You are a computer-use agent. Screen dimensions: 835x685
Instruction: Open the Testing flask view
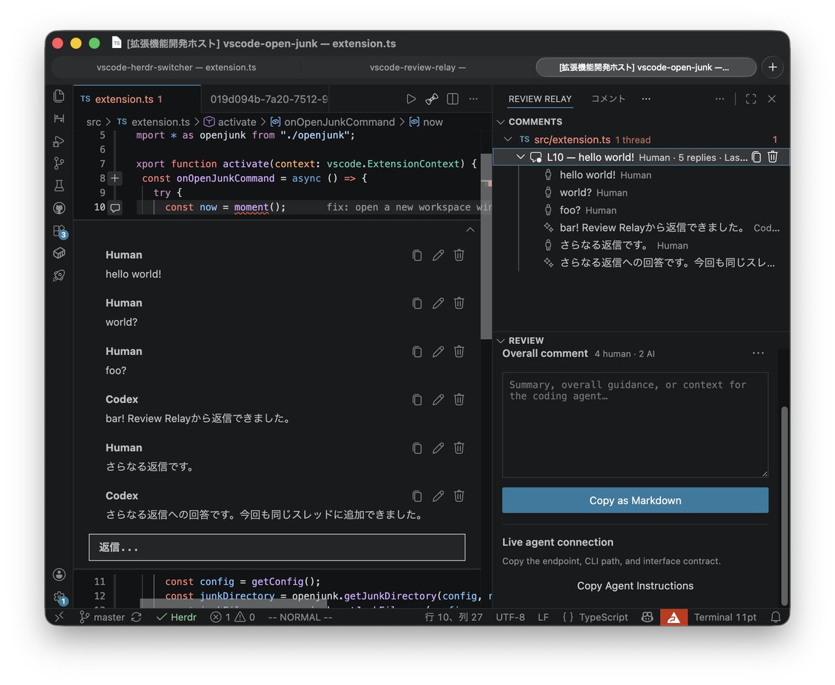point(59,186)
